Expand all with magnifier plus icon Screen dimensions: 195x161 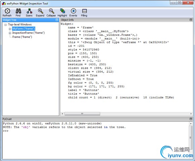[x=40, y=11]
